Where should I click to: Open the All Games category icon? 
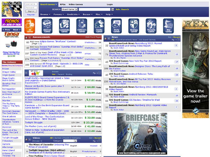[x=30, y=26]
